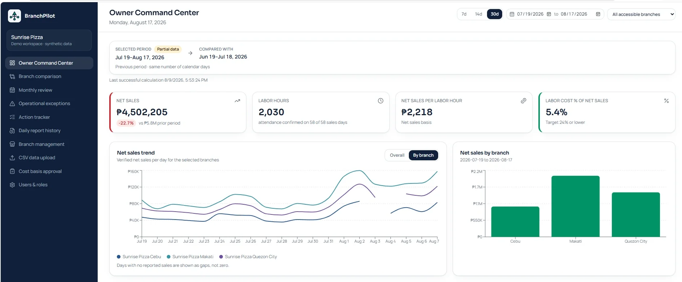Open Users & roles
This screenshot has height=282, width=682.
49,185
